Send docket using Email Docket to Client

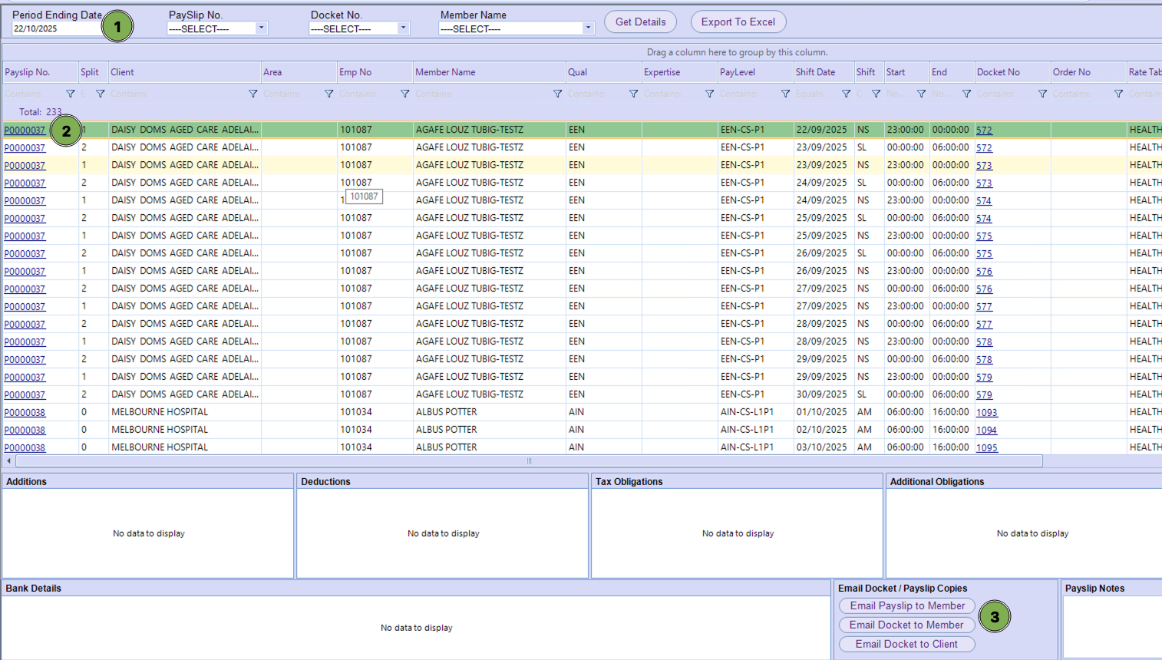(906, 645)
